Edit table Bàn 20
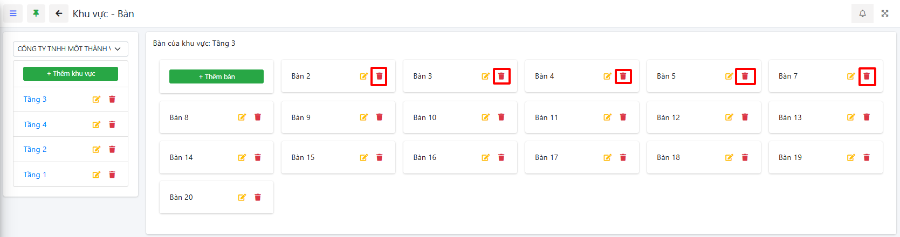Screen dimensions: 900x237 point(242,198)
